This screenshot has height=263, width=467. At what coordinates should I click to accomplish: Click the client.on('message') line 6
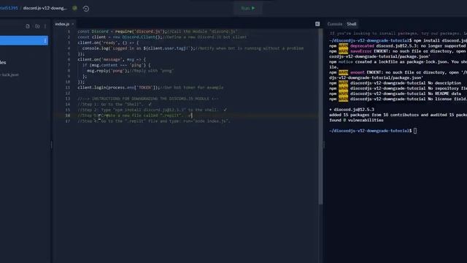[x=112, y=60]
